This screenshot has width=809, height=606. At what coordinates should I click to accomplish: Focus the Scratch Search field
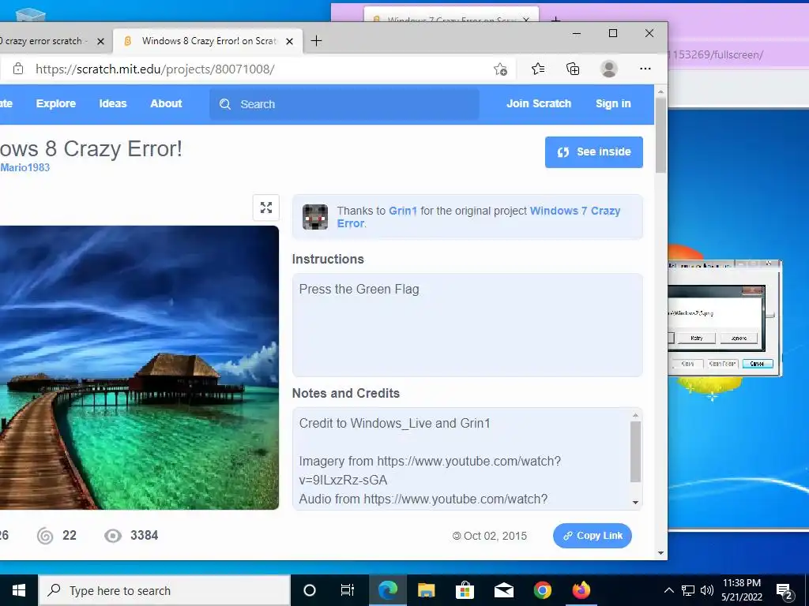344,104
